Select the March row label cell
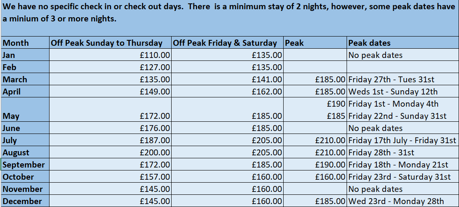The width and height of the screenshot is (459, 207). 25,79
